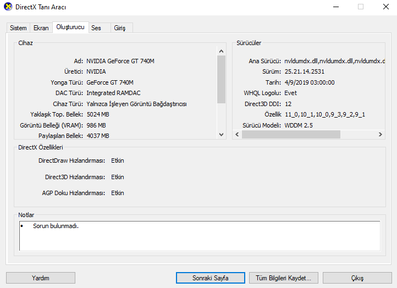Minimize the DirectX Tanı Aracı window
Viewport: 397px width, 288px height.
336,7
